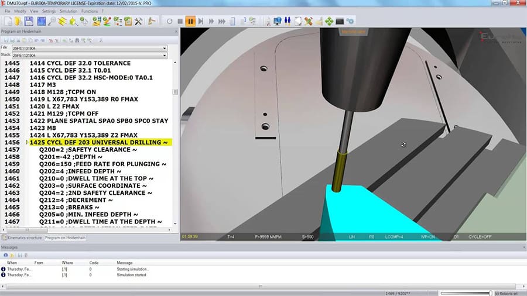Open the Functions menu

pos(90,12)
